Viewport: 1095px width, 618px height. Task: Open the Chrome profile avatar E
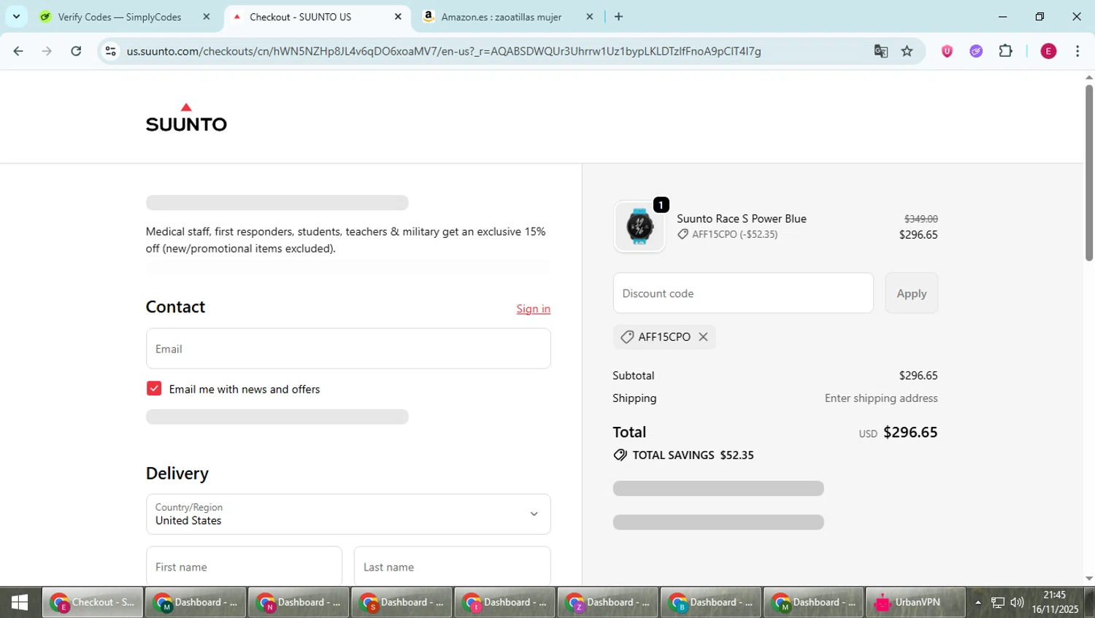(1048, 51)
